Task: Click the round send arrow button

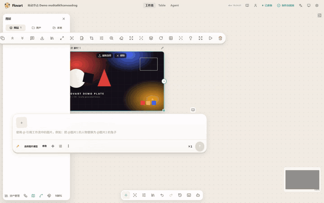Action: 200,146
